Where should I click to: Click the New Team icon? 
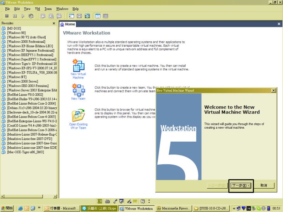coord(78,90)
